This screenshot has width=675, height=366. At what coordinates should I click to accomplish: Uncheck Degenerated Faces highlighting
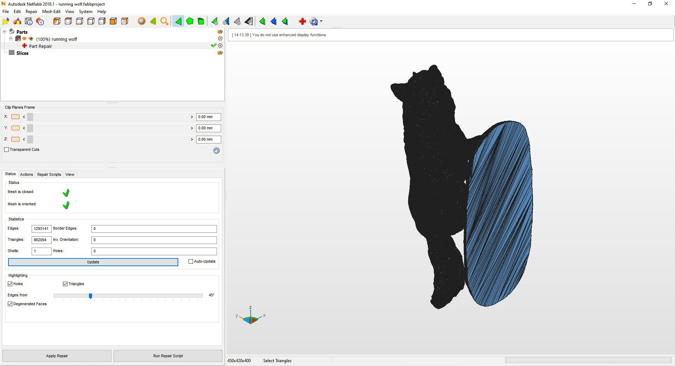pos(10,304)
